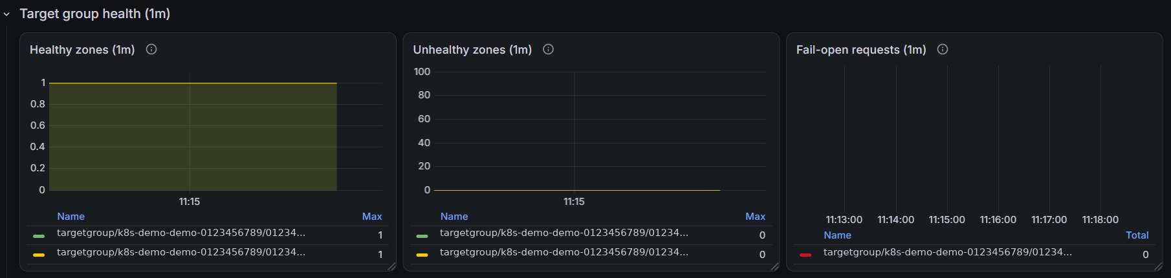Collapse the Target group health (1m) row
The width and height of the screenshot is (1171, 278).
pyautogui.click(x=7, y=14)
